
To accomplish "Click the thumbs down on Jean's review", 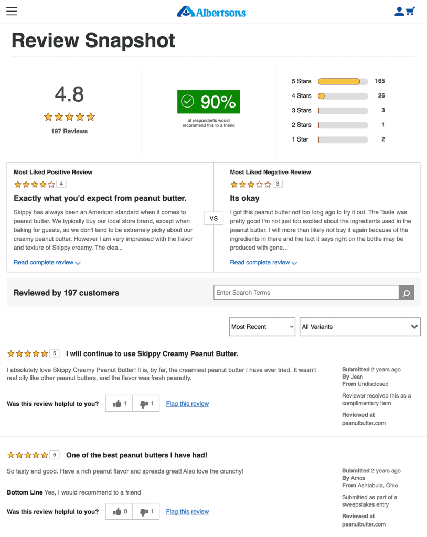I will (x=145, y=403).
